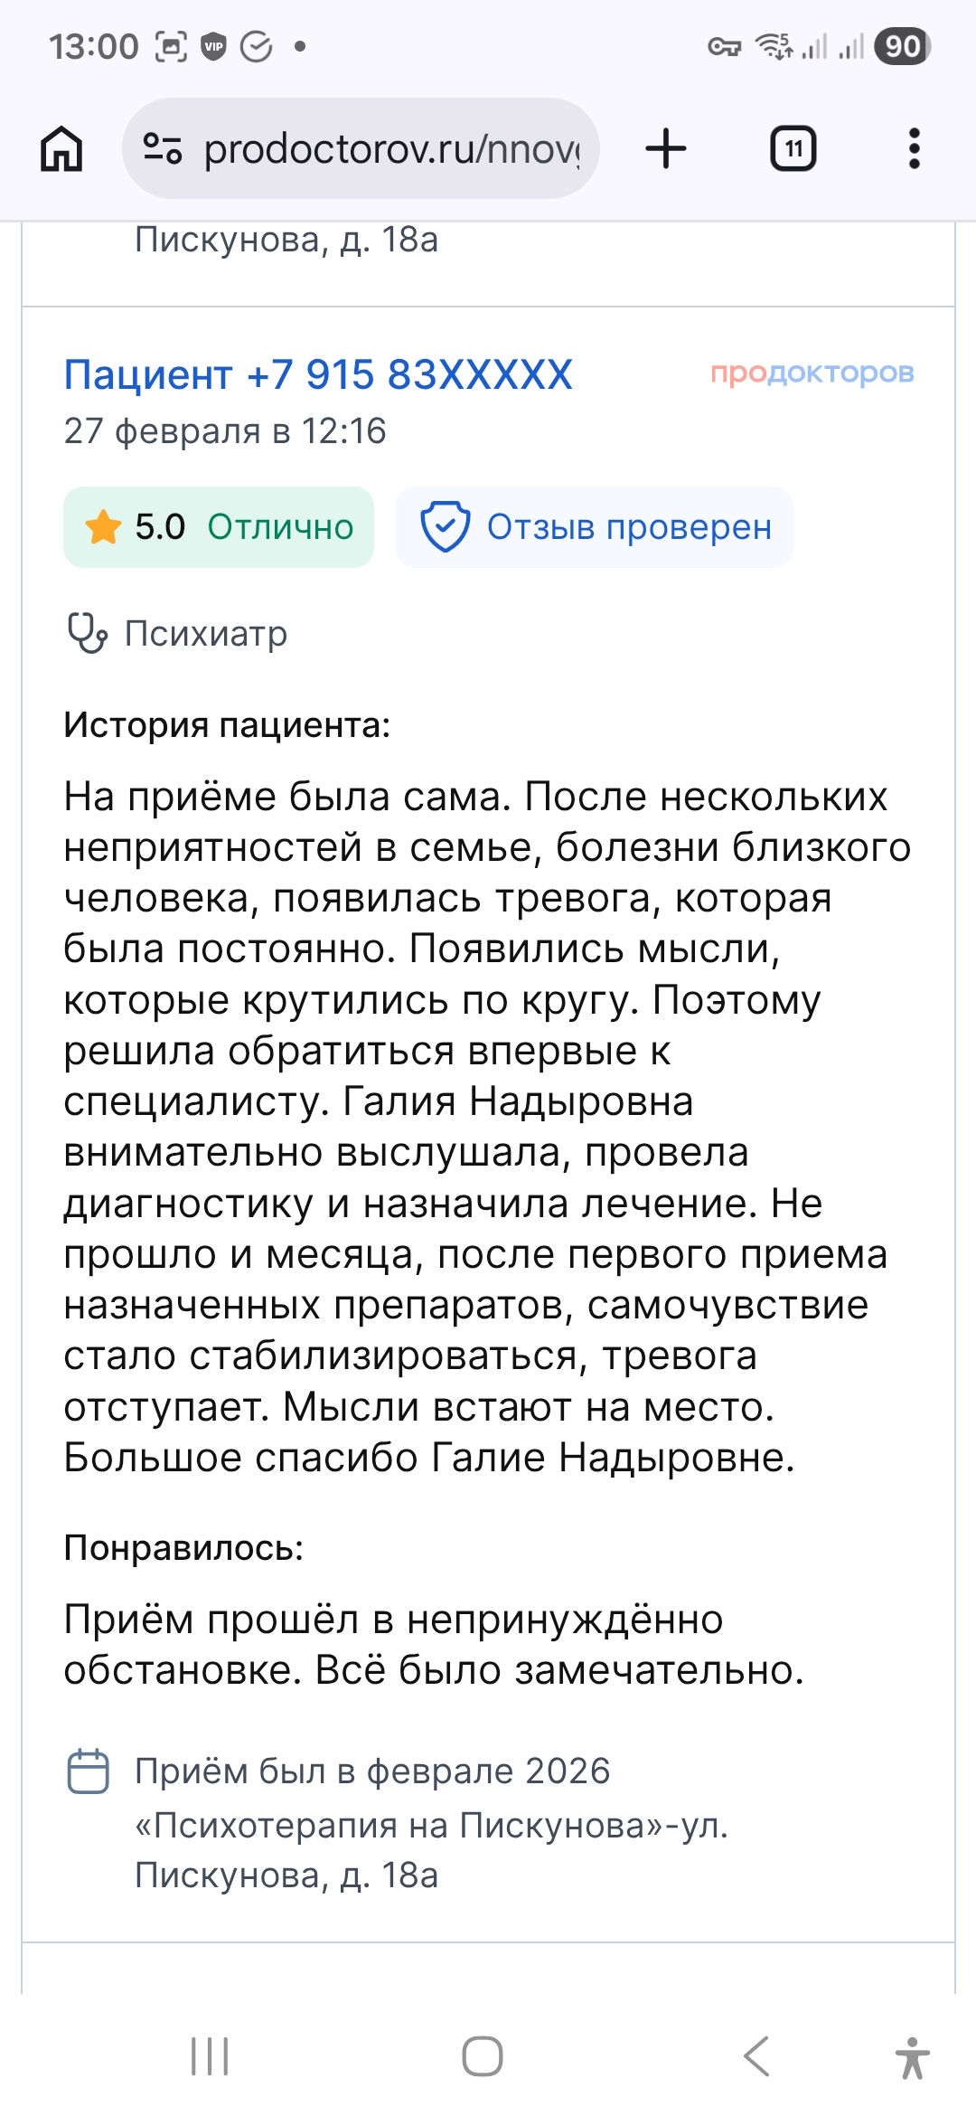Screen dimensions: 976x2116
Task: Tap the calendar icon by appointment date
Action: tap(89, 1771)
